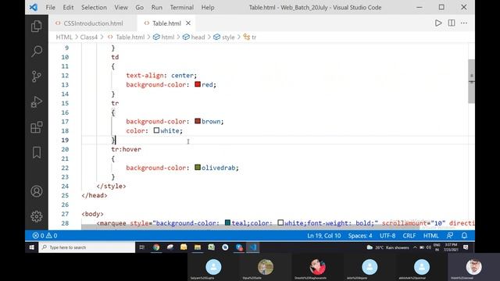Open the Extensions view

point(37,127)
